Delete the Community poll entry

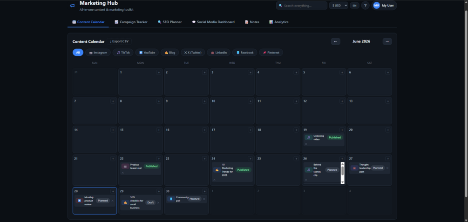[204, 199]
